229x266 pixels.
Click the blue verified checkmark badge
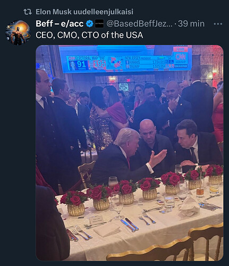90,24
